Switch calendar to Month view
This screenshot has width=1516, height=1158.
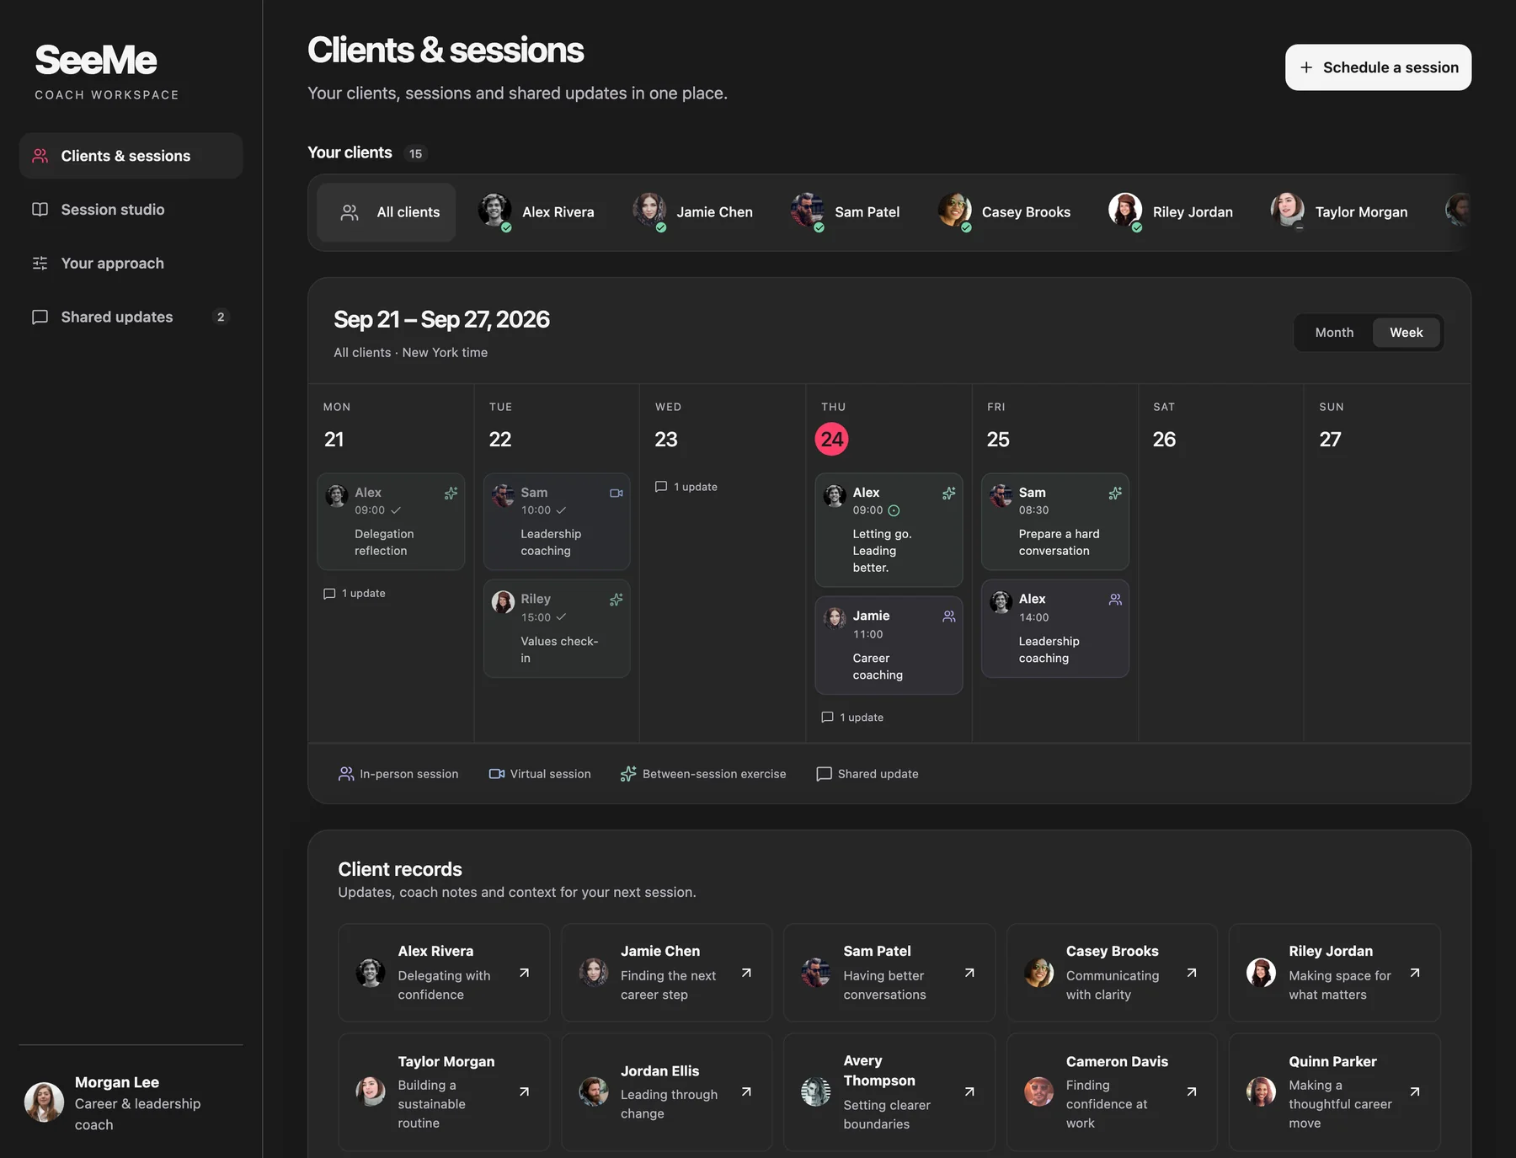[1334, 333]
